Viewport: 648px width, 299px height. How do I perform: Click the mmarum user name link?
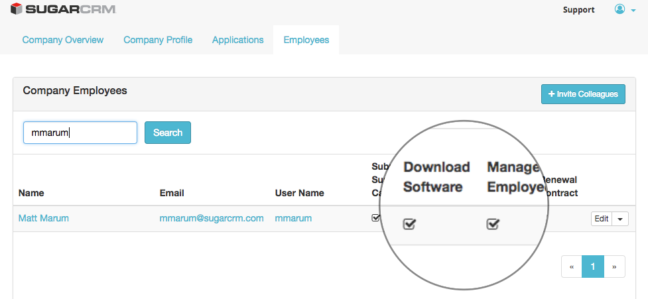[x=293, y=218]
